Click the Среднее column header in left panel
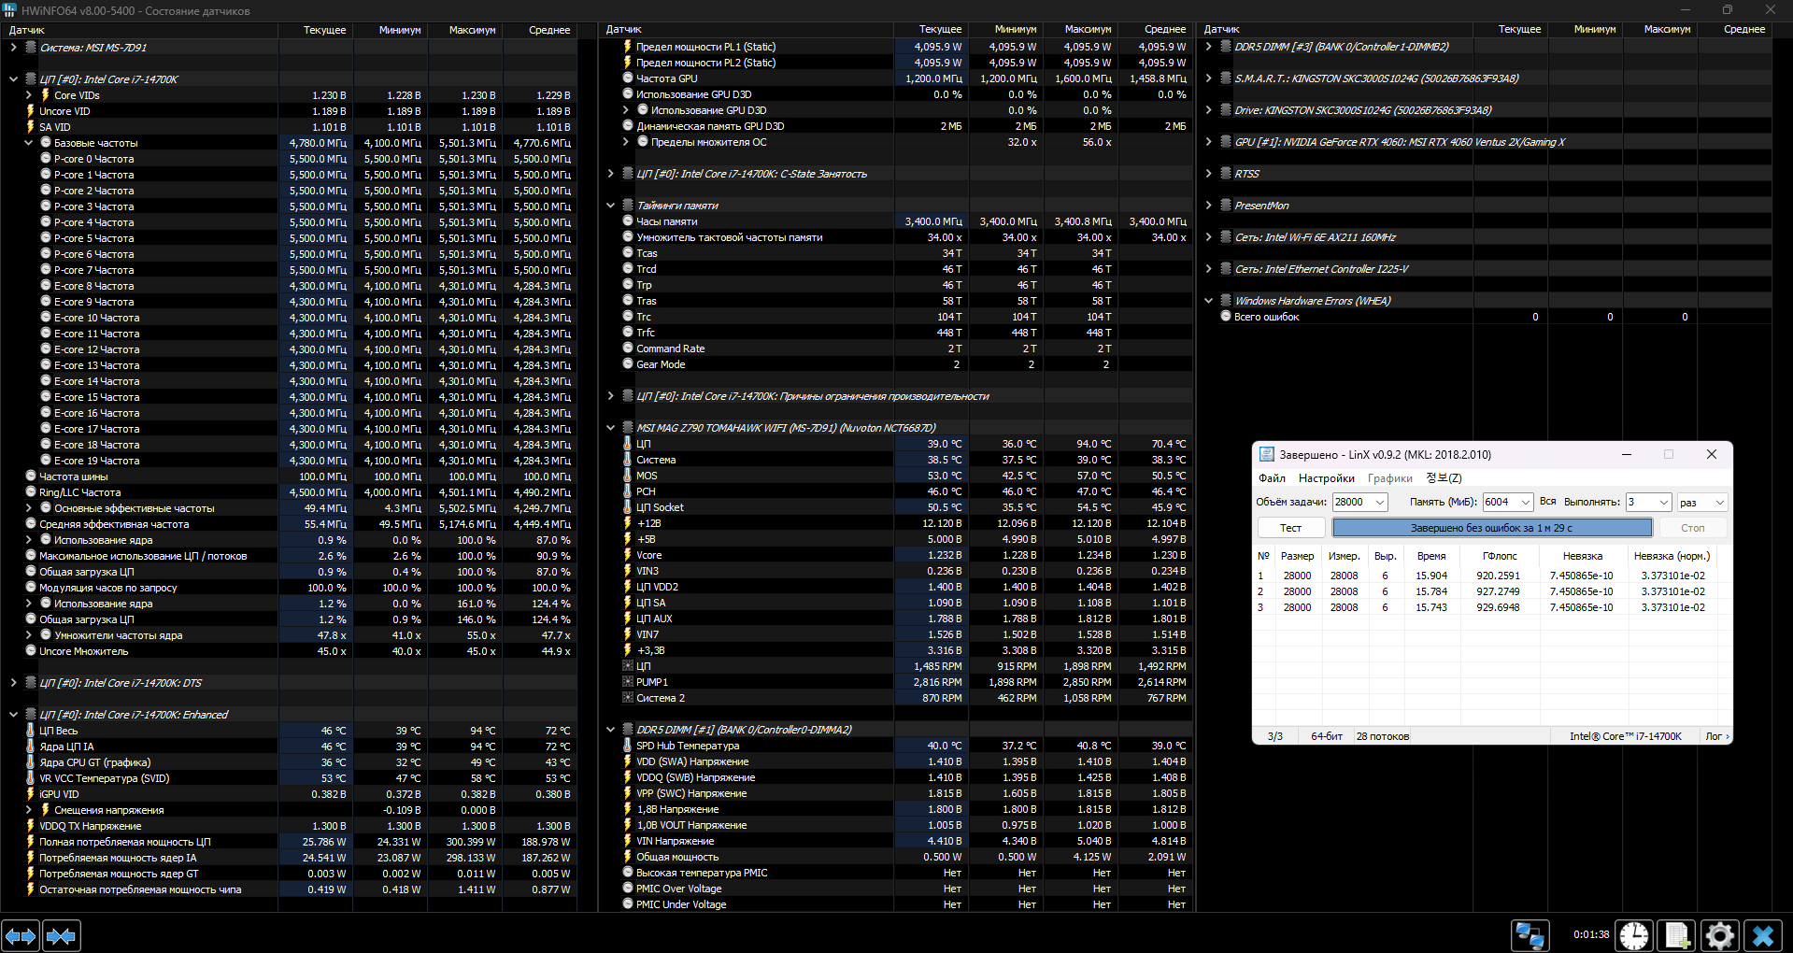 click(x=549, y=30)
